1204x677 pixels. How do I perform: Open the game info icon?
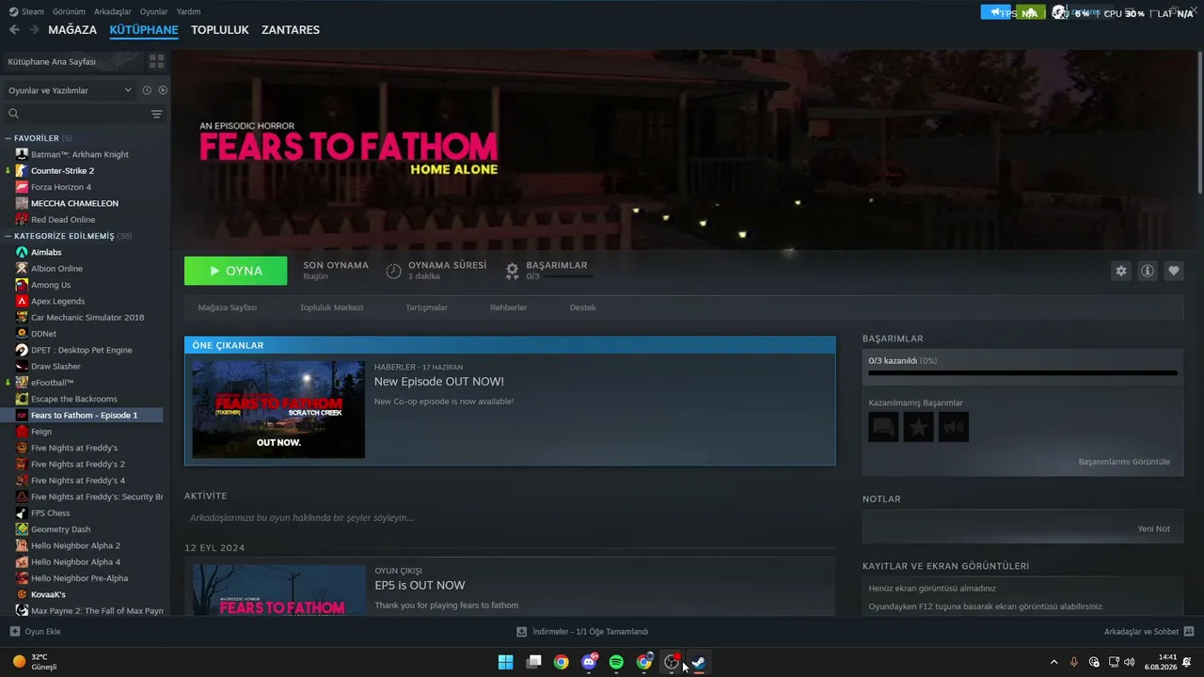coord(1148,271)
